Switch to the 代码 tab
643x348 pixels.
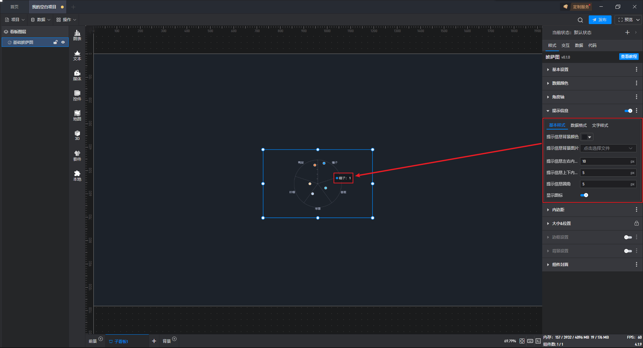point(592,46)
